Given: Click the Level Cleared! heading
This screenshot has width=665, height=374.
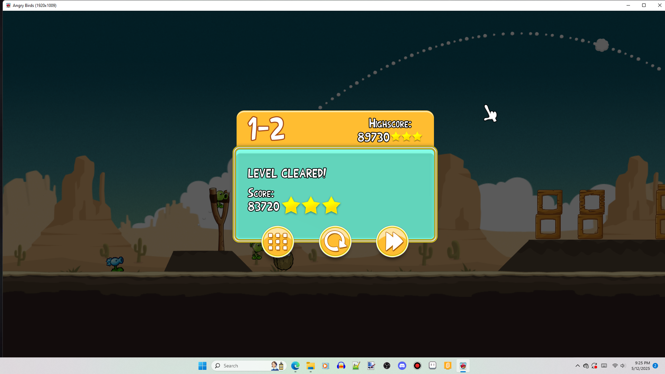Looking at the screenshot, I should pos(287,173).
